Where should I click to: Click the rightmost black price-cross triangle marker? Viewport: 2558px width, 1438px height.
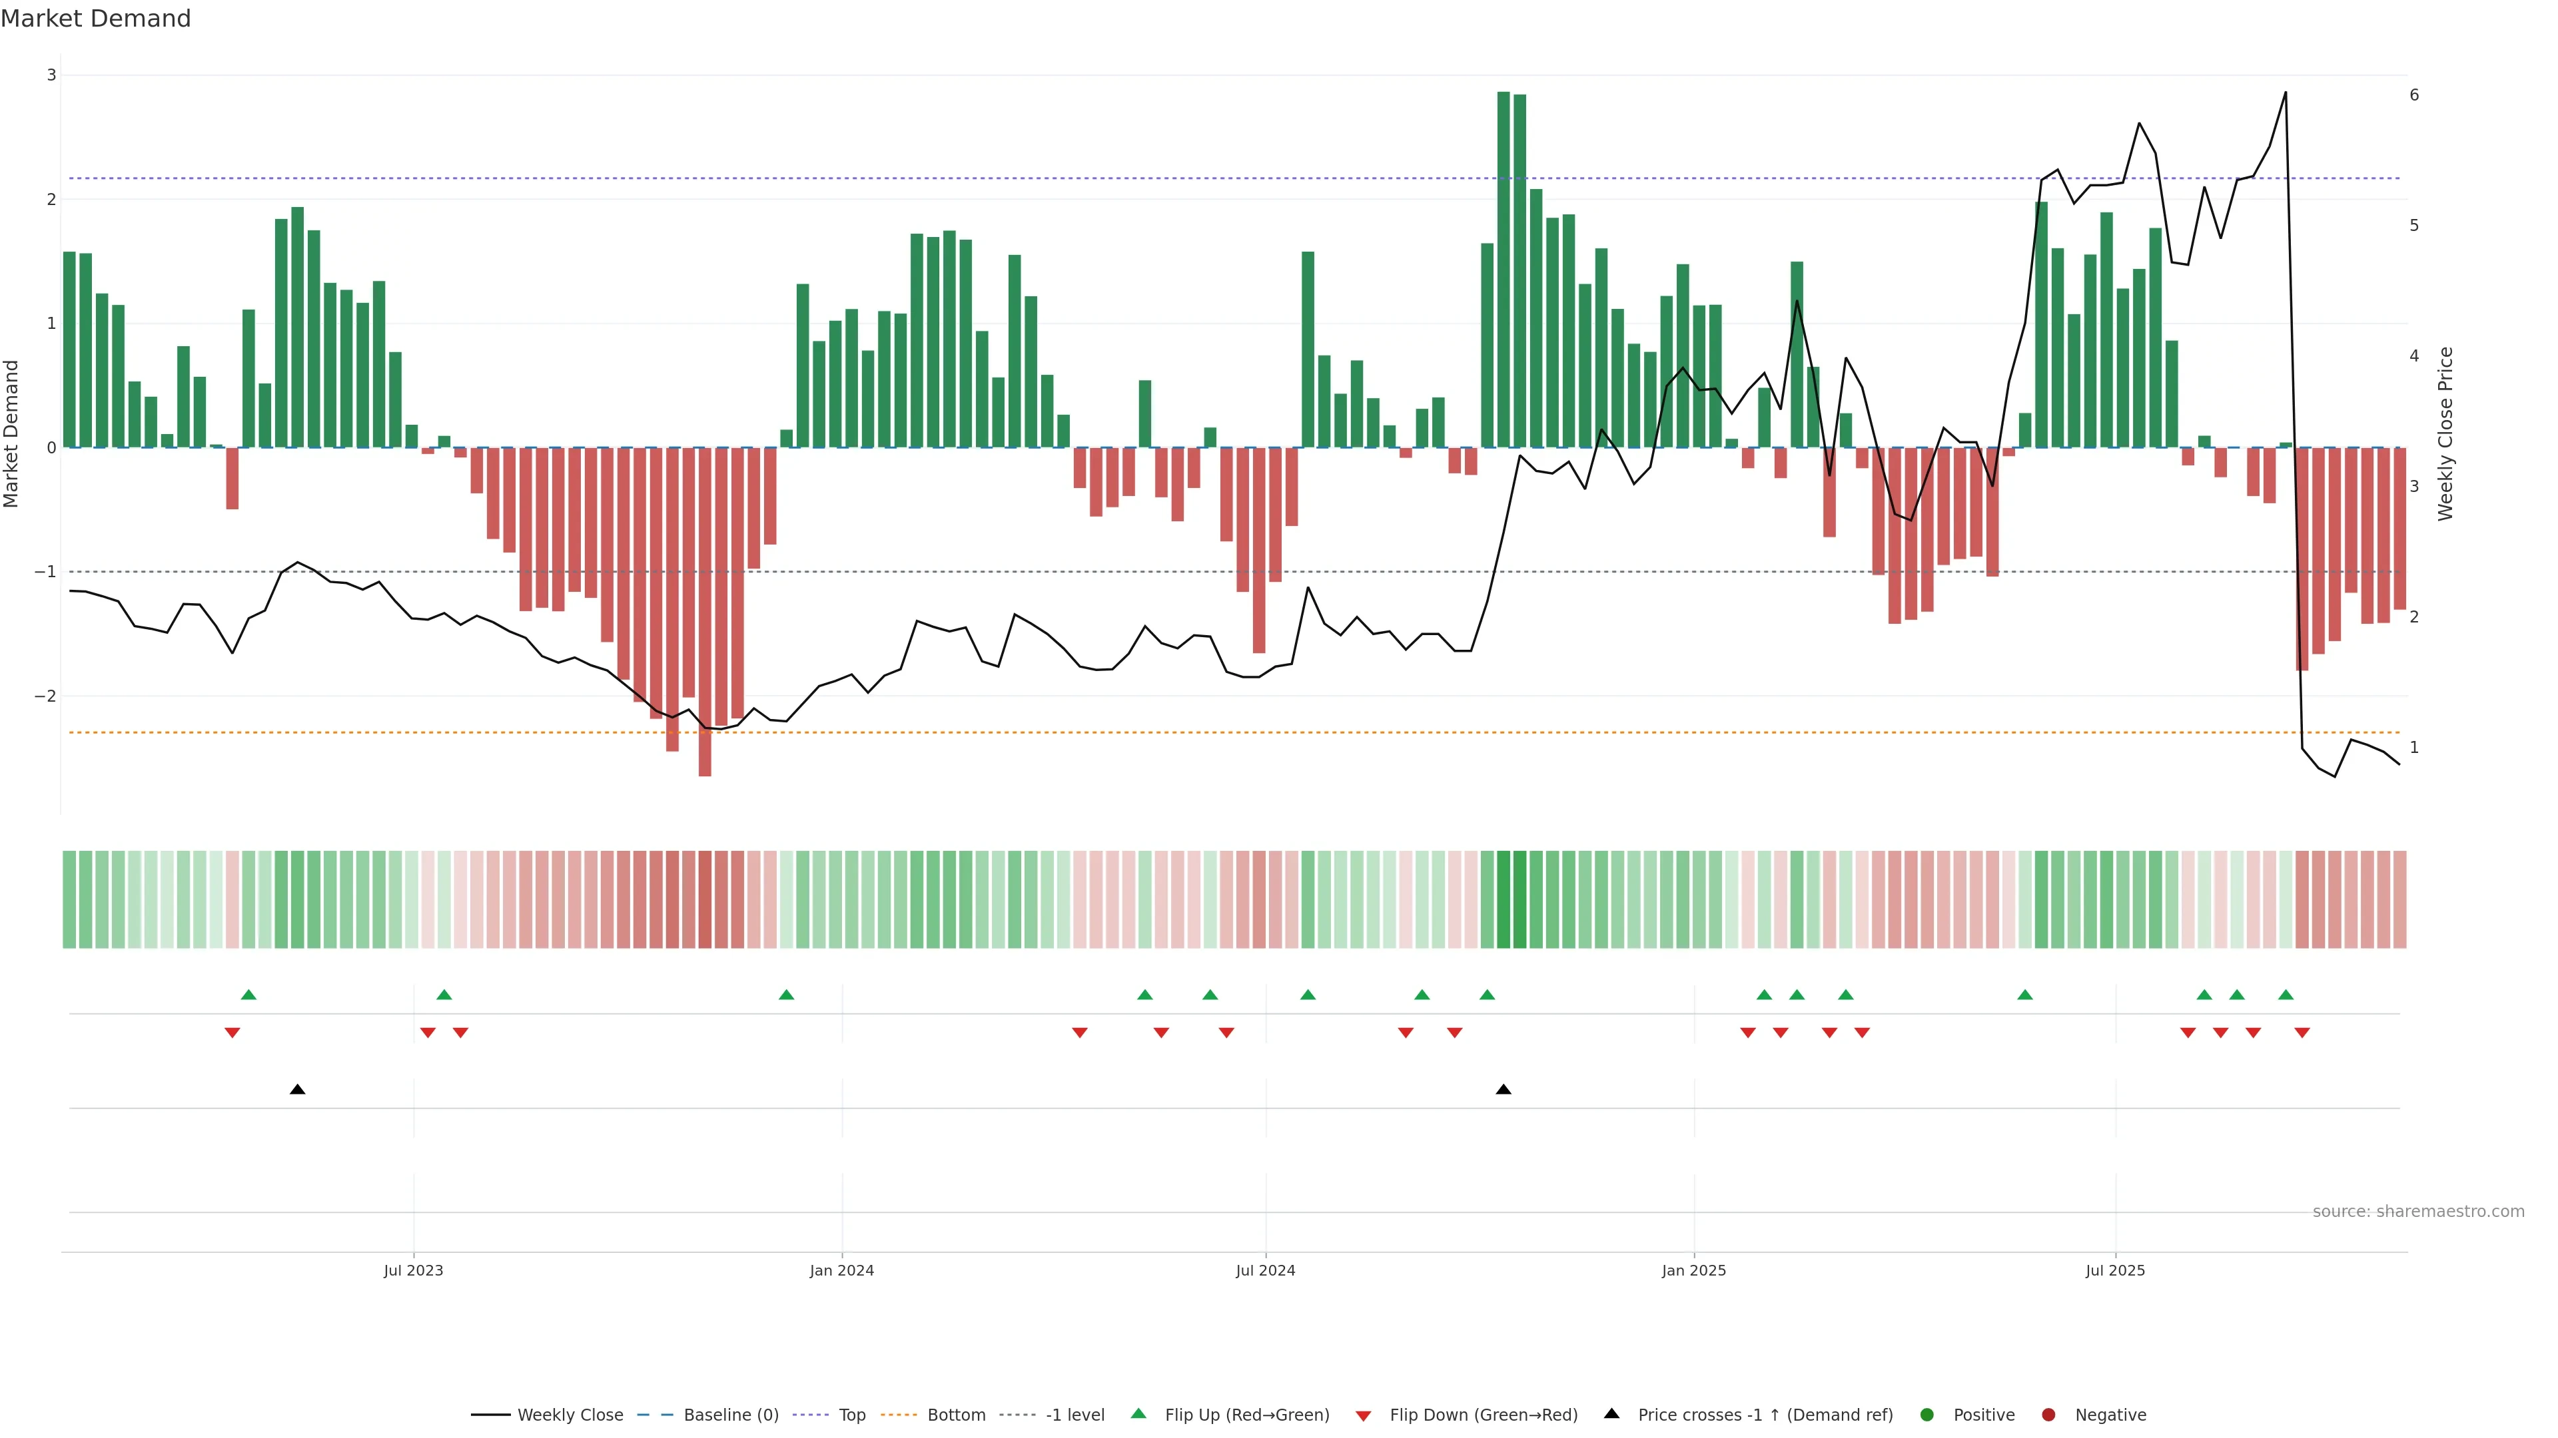1503,1090
